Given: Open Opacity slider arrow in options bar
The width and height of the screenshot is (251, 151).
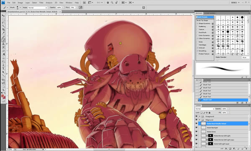Looking at the screenshot, I should (x=63, y=8).
